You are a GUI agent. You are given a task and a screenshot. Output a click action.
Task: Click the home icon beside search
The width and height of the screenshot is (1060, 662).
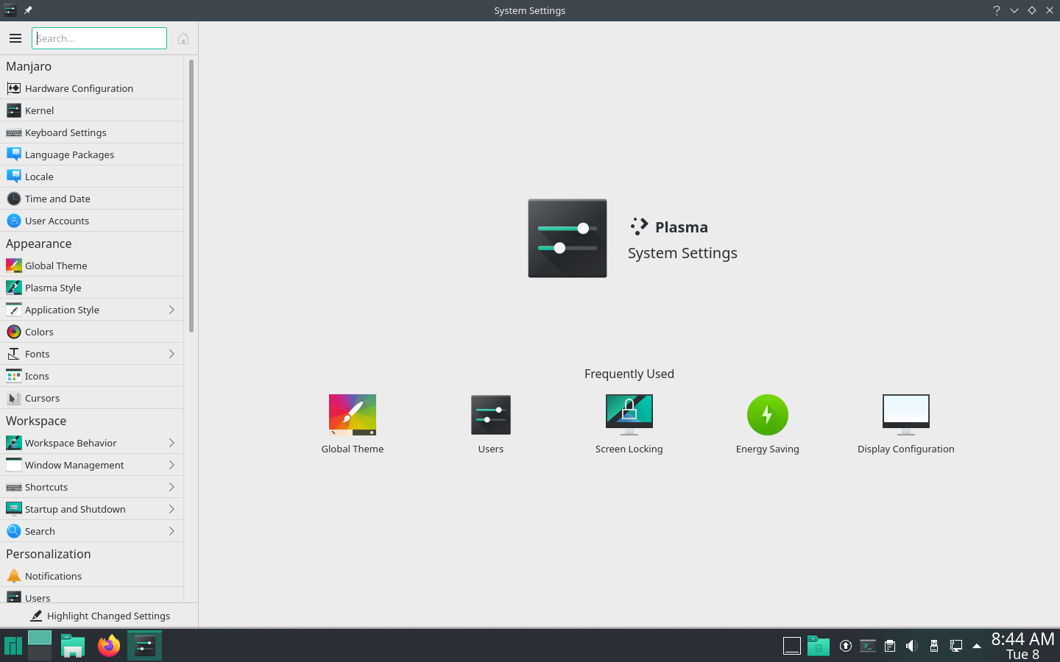click(183, 38)
